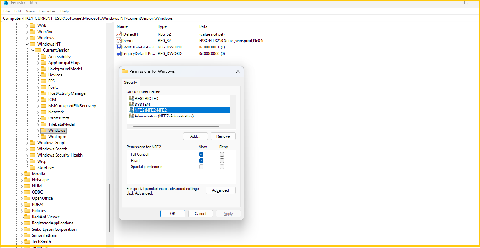Click the Device string value icon
This screenshot has height=248, width=480.
coord(119,41)
